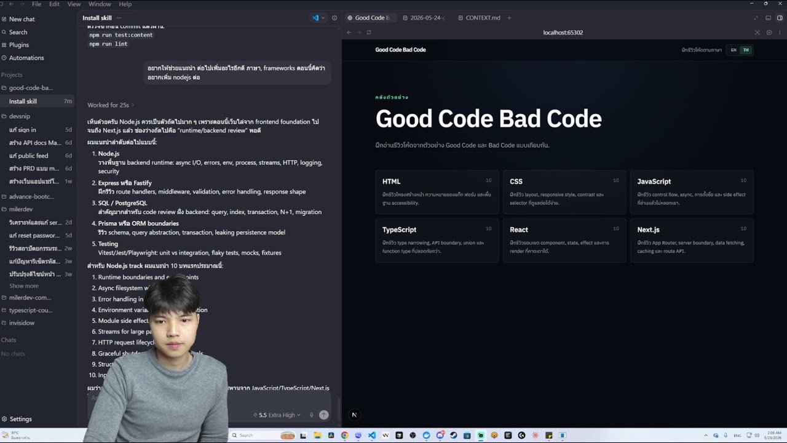
Task: Toggle the right side panel layout icon
Action: (780, 18)
